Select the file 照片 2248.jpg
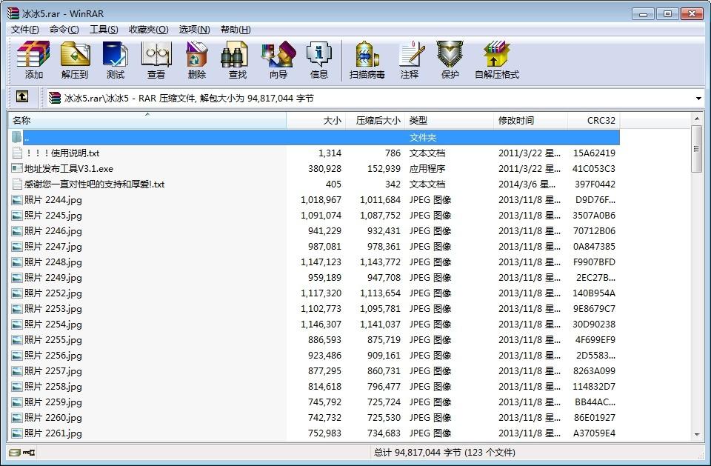 pos(53,262)
